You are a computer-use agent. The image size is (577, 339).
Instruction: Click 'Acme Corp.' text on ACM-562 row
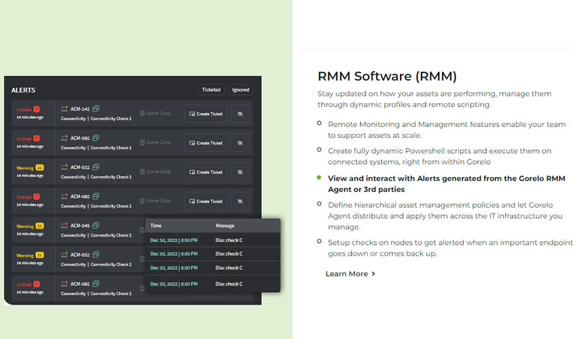159,142
